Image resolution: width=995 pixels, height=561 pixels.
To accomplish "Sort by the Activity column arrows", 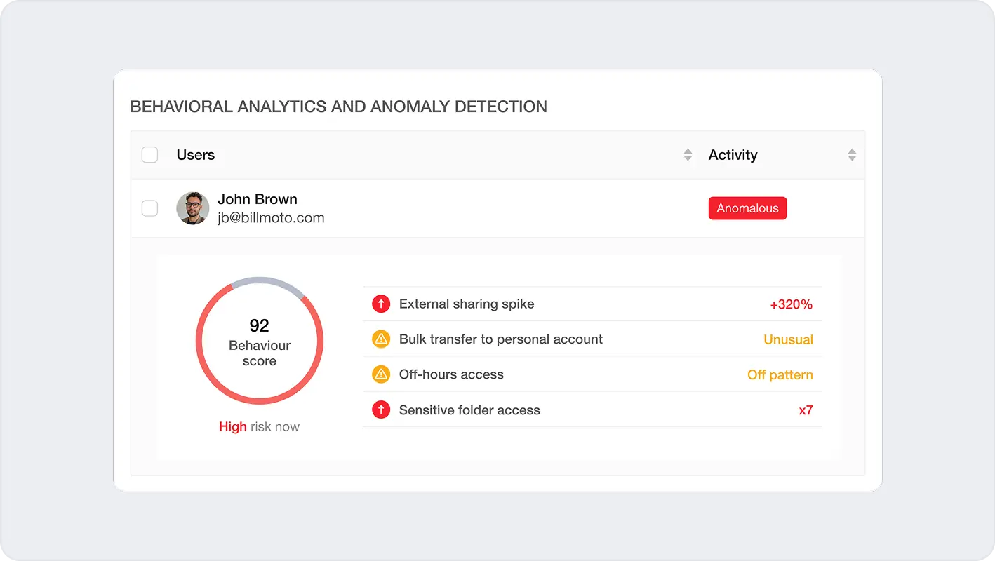I will pos(852,155).
